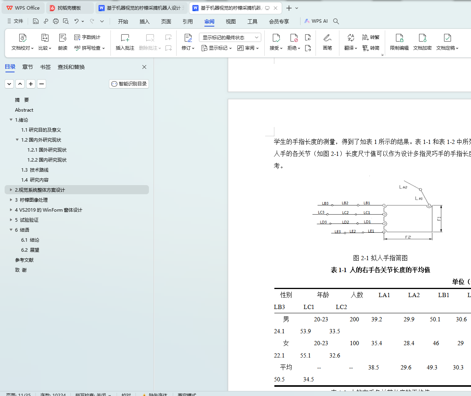Convert text with 转简
Viewport: 471px width, 396px height.
pos(371,48)
